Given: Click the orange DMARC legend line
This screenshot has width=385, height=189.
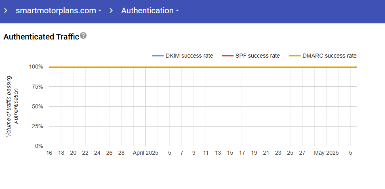Looking at the screenshot, I should coord(294,56).
